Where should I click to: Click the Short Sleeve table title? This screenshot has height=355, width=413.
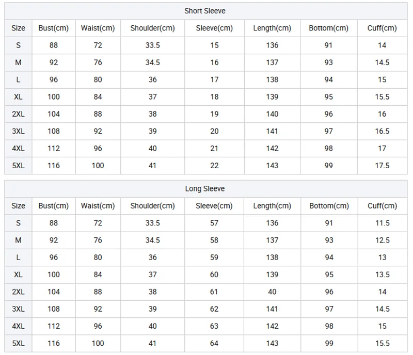[204, 11]
